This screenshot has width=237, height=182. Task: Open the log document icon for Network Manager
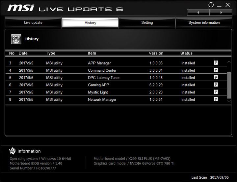point(216,99)
